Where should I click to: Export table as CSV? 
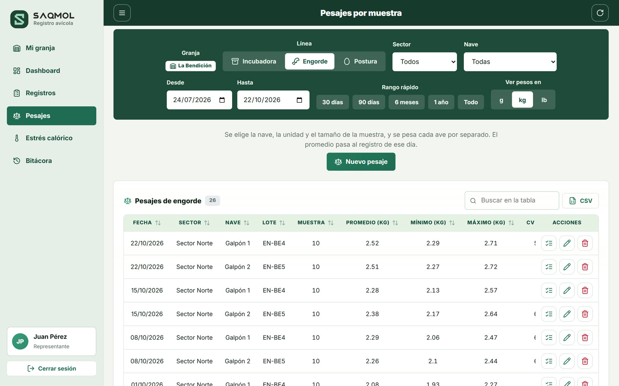click(x=580, y=201)
